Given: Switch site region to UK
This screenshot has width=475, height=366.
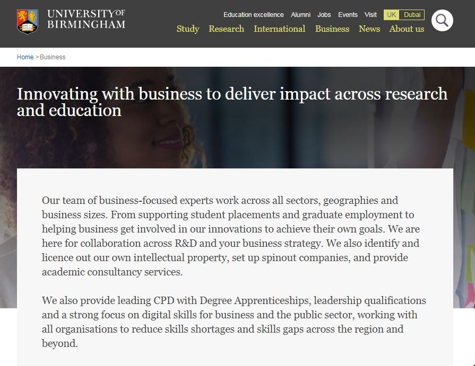Looking at the screenshot, I should coord(392,15).
